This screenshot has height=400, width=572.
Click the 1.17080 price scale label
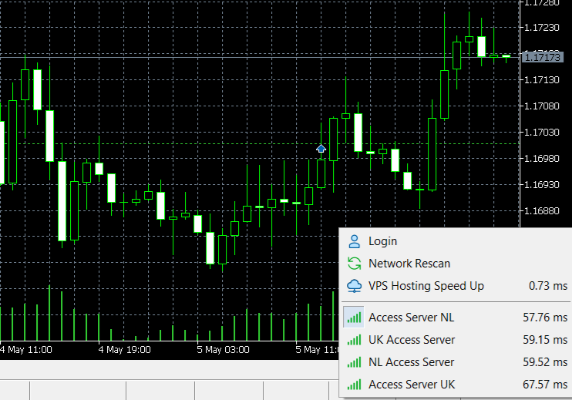(541, 106)
